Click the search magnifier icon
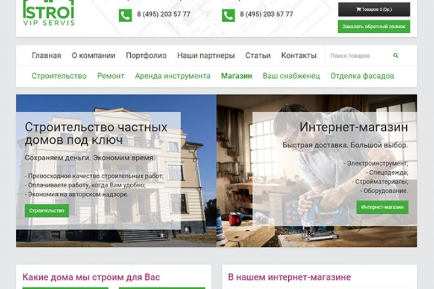This screenshot has width=434, height=289. tap(395, 55)
